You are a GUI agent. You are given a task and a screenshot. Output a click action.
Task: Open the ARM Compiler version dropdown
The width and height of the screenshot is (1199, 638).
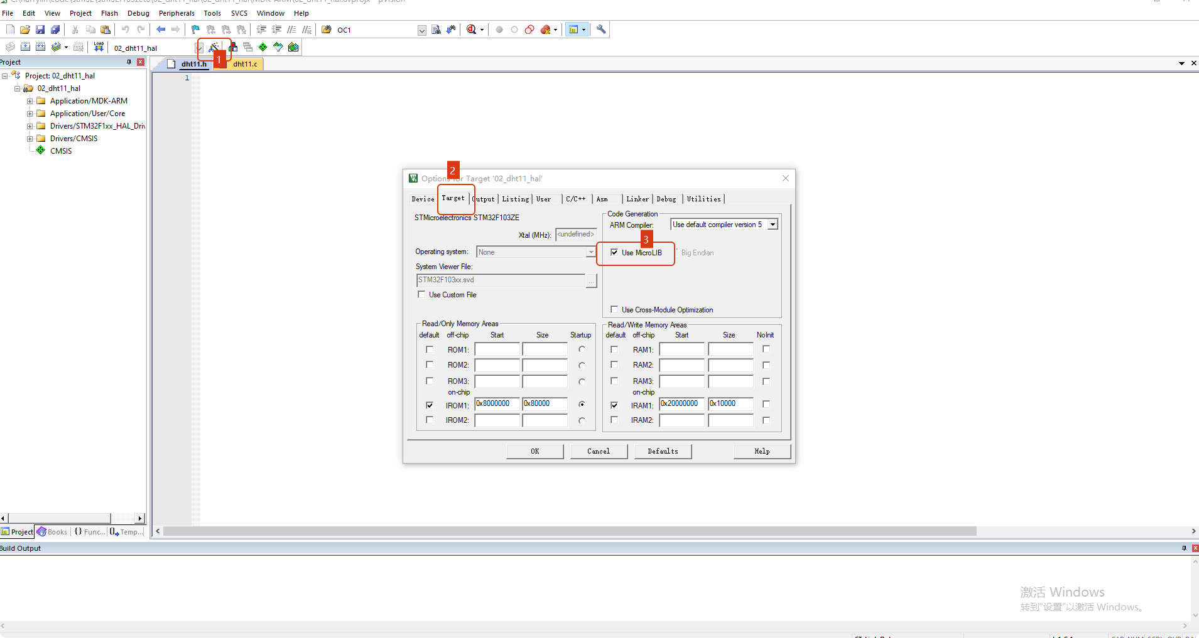tap(773, 225)
